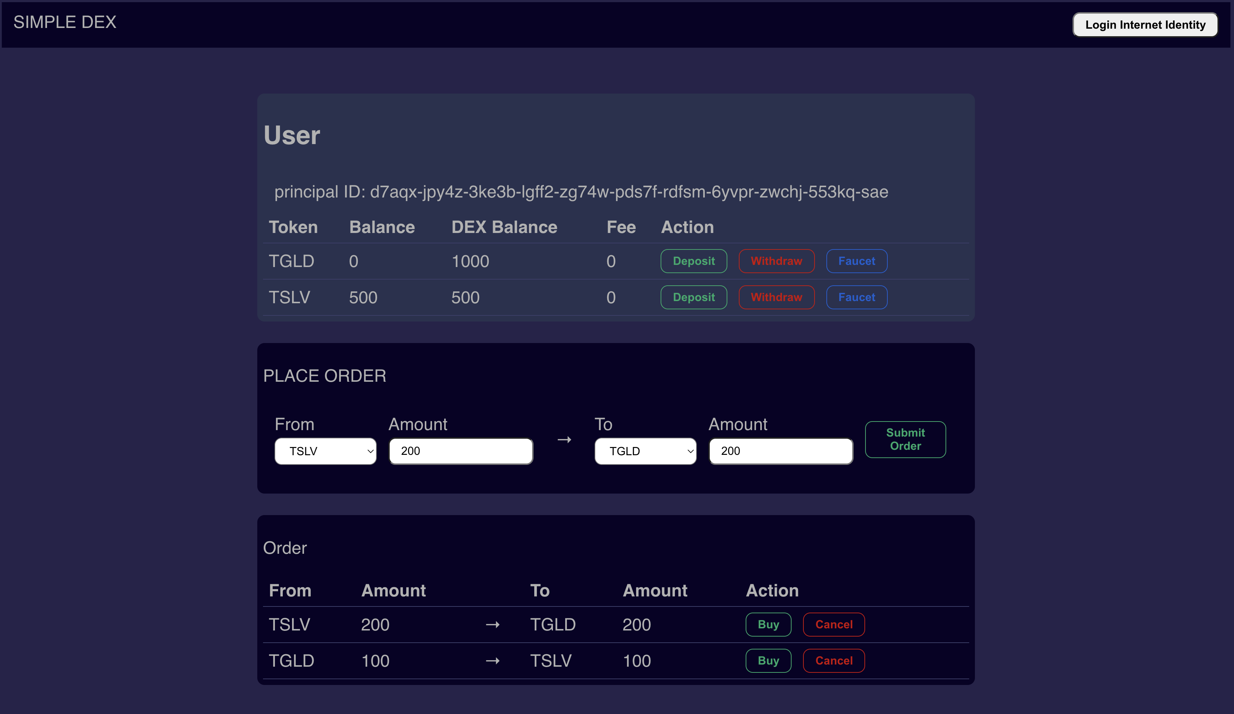Buy the TSLV to TGLD 200 order

pos(768,624)
